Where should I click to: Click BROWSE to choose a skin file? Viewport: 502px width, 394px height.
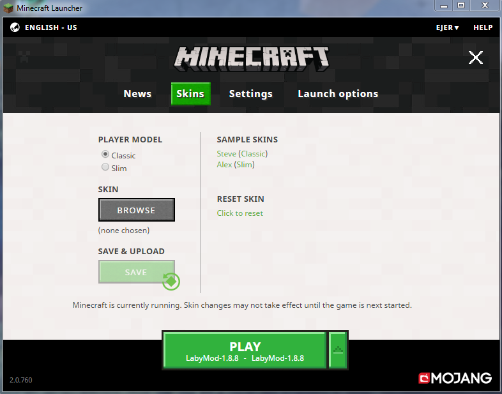(x=137, y=210)
